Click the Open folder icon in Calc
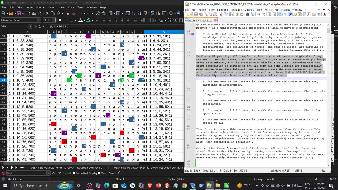The width and height of the screenshot is (338, 190). [11, 13]
